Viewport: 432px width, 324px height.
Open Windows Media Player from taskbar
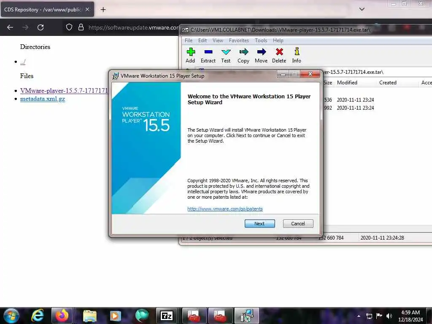coord(116,316)
